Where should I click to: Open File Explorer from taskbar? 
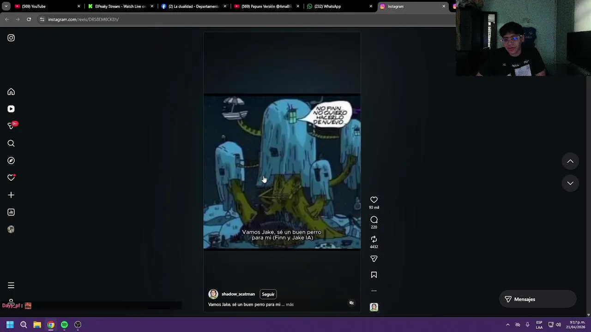[x=37, y=325]
